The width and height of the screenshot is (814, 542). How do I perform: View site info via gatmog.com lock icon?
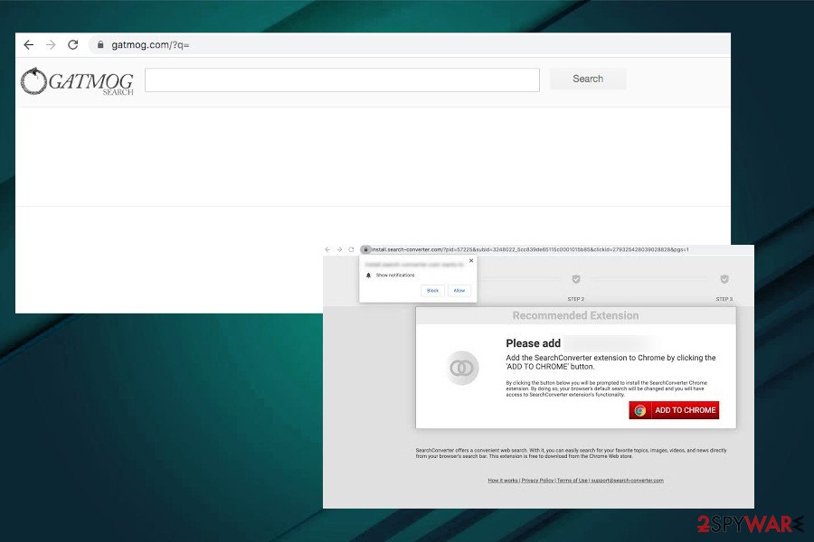tap(100, 44)
